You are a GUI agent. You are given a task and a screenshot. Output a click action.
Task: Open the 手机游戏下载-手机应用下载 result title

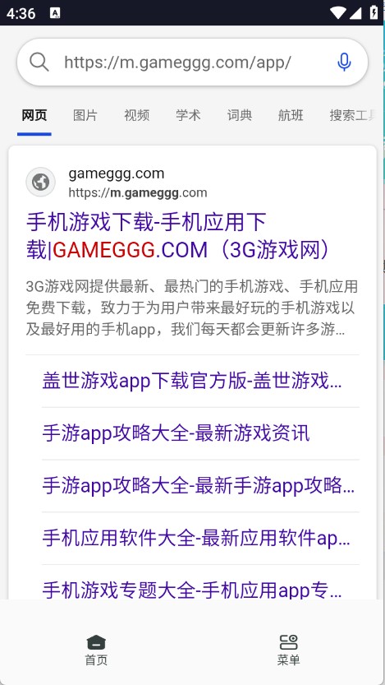point(179,236)
